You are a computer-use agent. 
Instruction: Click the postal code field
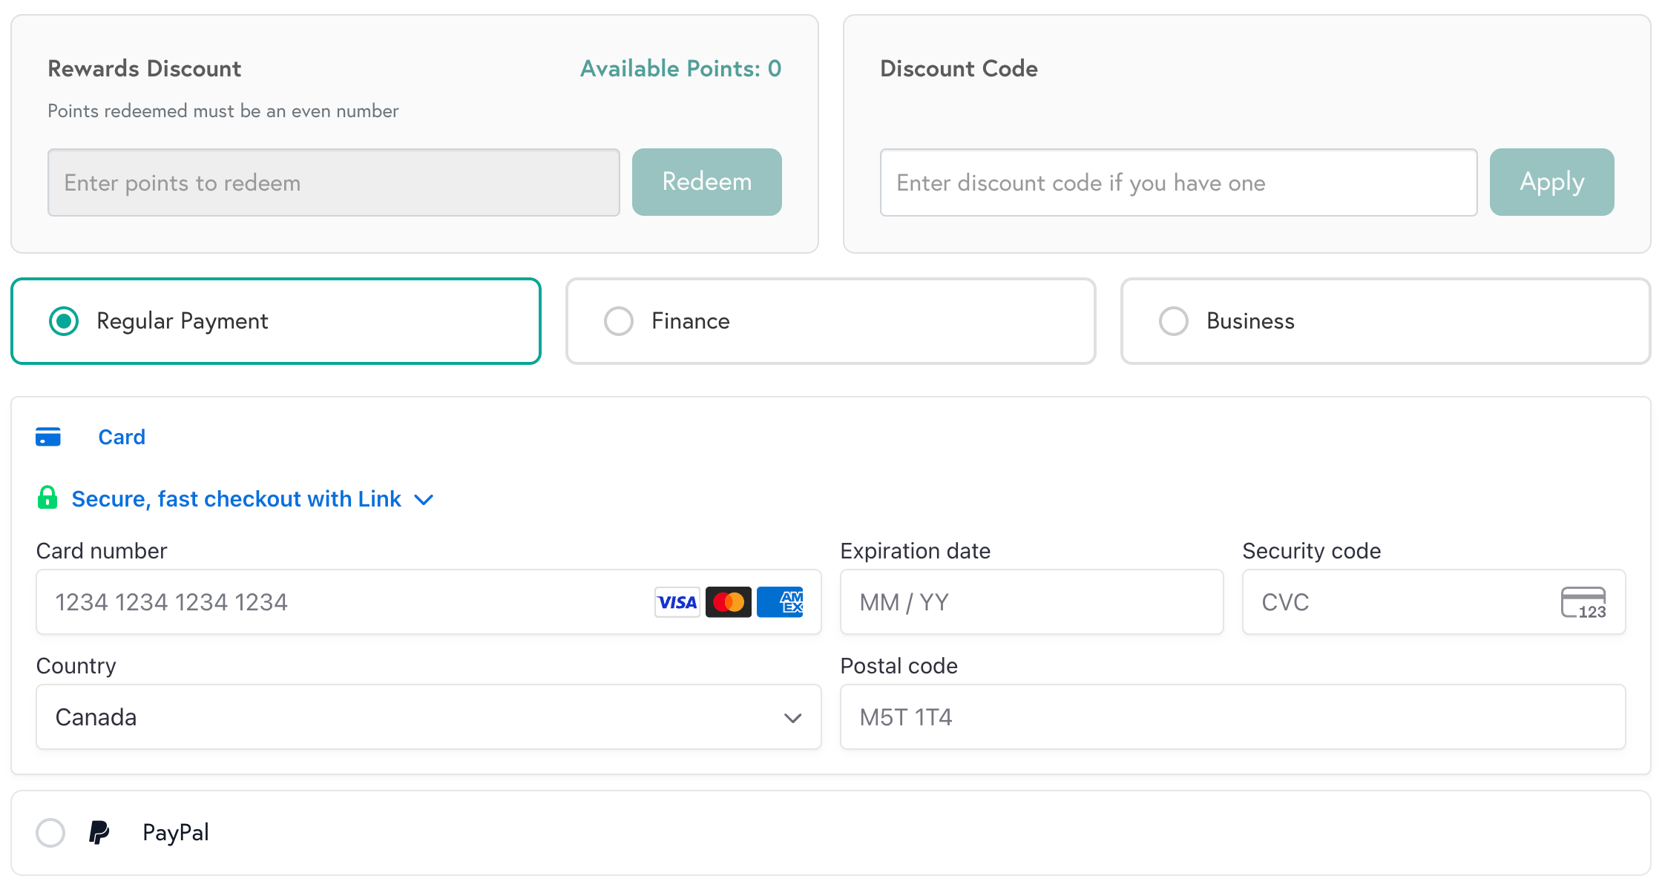tap(1232, 717)
